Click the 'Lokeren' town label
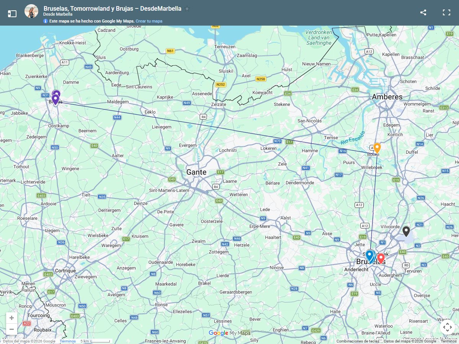The width and height of the screenshot is (459, 344). point(269,148)
